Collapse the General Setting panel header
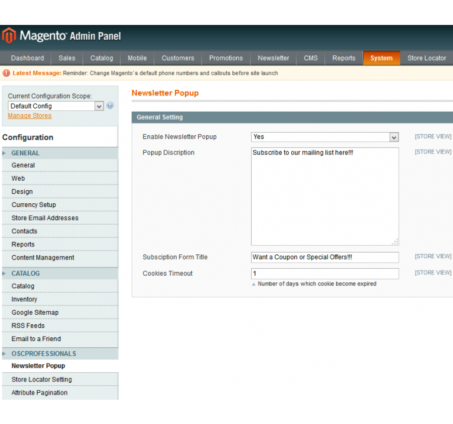The image size is (453, 424). (292, 117)
